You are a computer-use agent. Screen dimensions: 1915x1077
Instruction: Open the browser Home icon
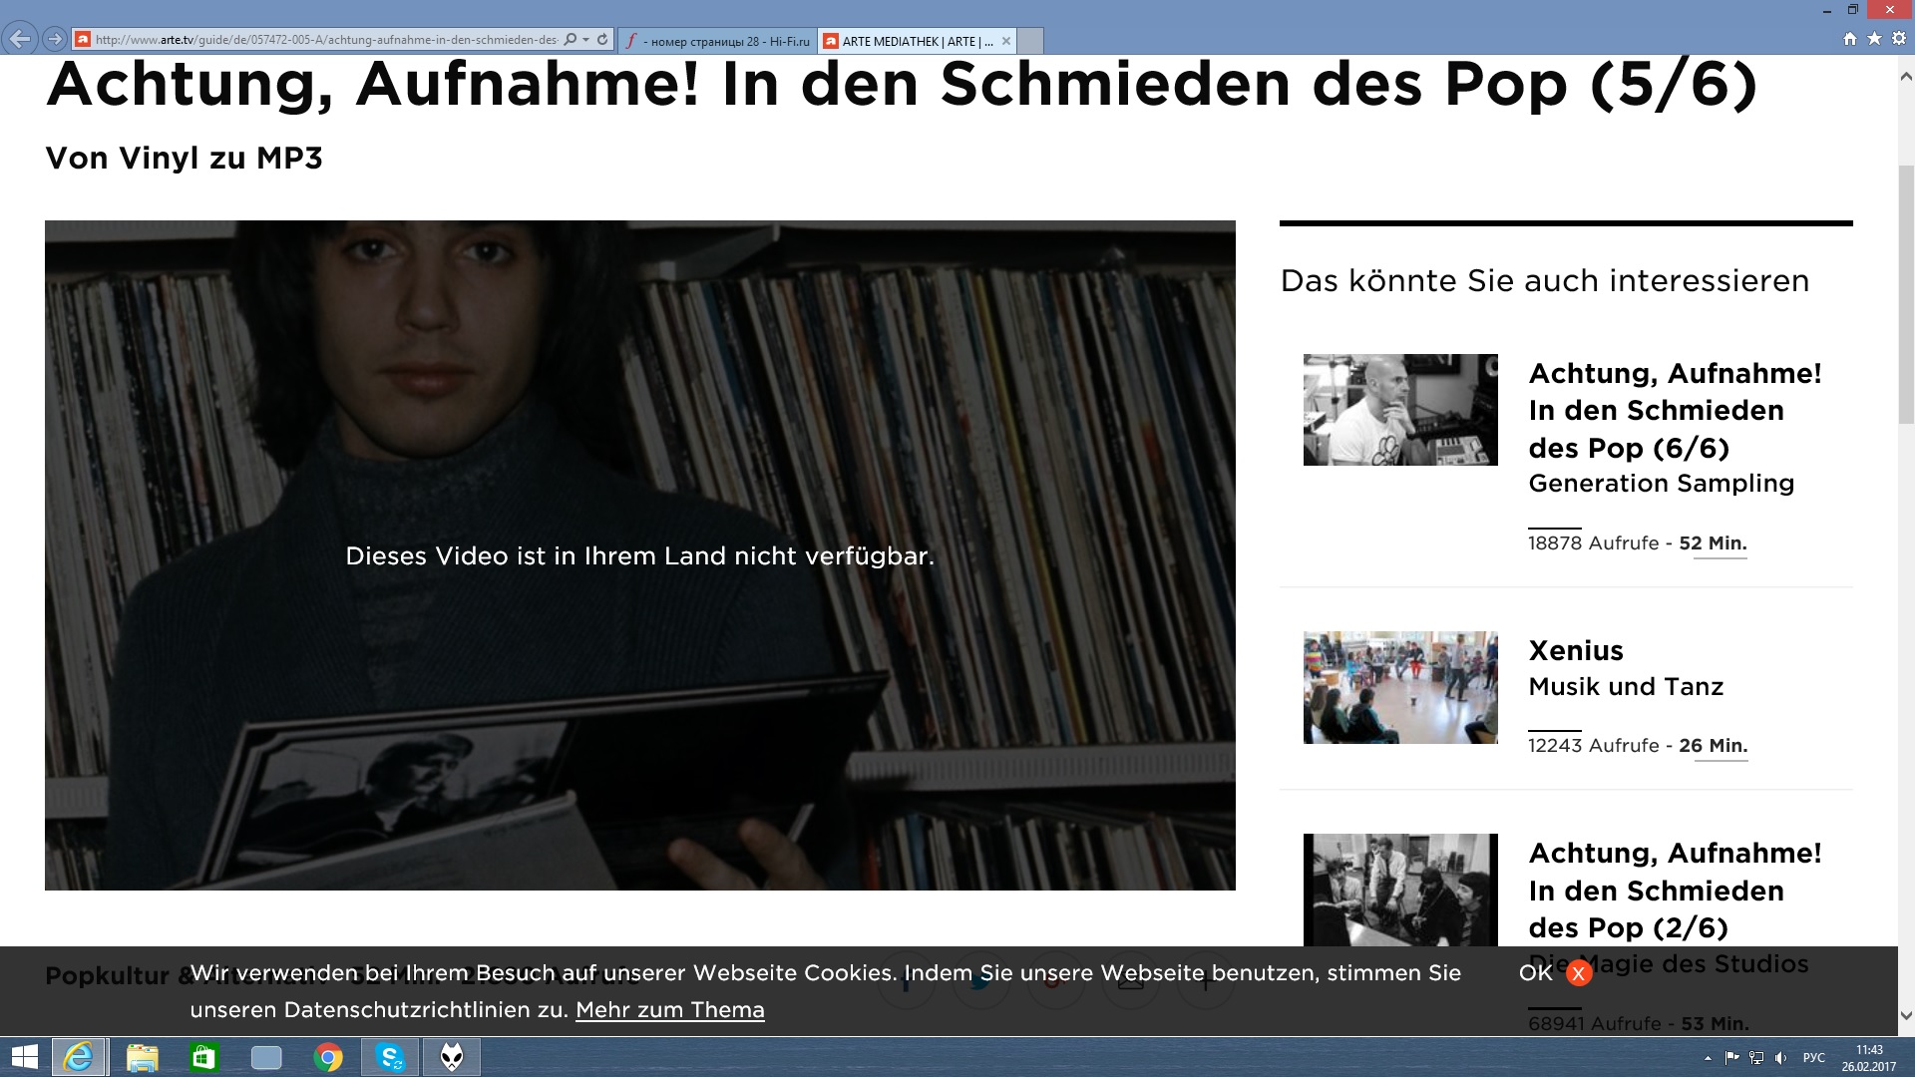[1850, 39]
